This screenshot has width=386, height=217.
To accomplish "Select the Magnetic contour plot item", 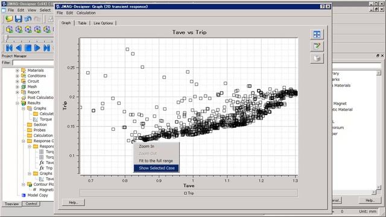I will click(x=46, y=190).
